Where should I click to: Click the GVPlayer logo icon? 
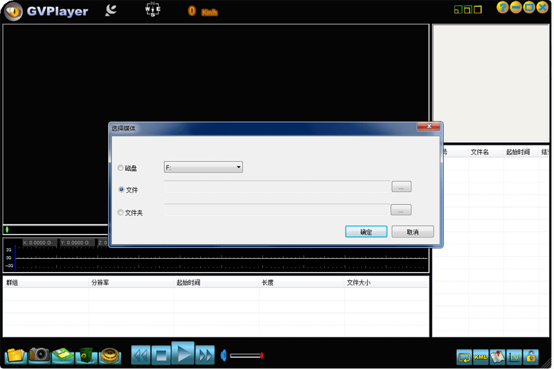pos(13,12)
